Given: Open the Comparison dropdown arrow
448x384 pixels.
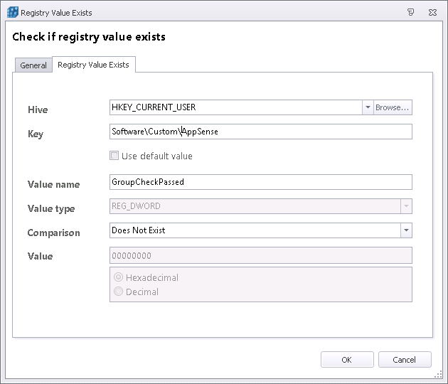Looking at the screenshot, I should (x=405, y=230).
